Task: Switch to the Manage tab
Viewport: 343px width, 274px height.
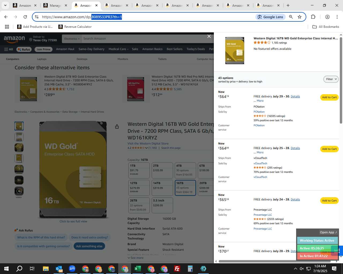Action: [56, 5]
